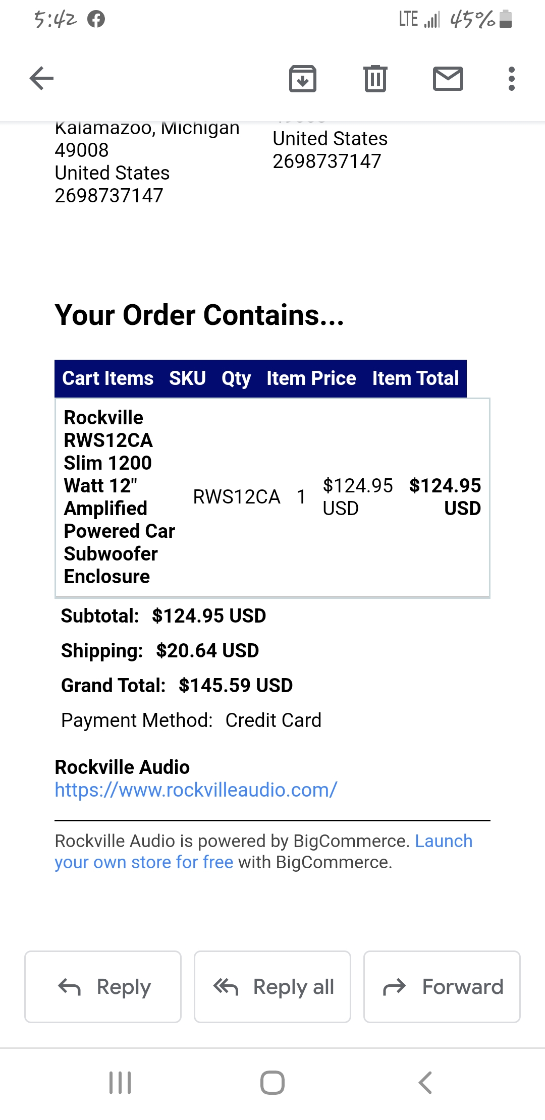Select the Grand Total amount text
This screenshot has width=545, height=1120.
[235, 685]
